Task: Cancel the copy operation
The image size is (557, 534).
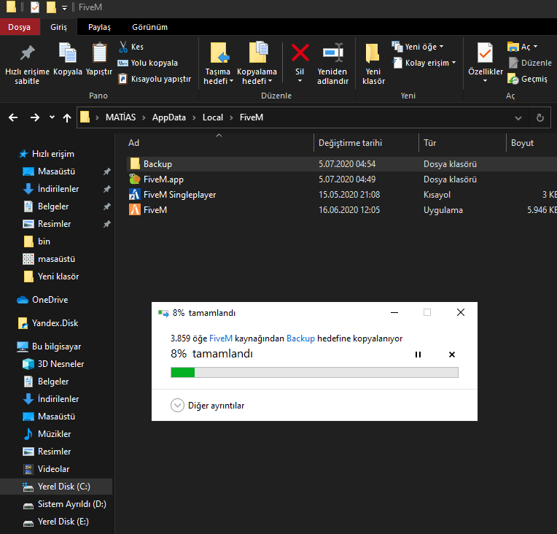Action: tap(452, 355)
